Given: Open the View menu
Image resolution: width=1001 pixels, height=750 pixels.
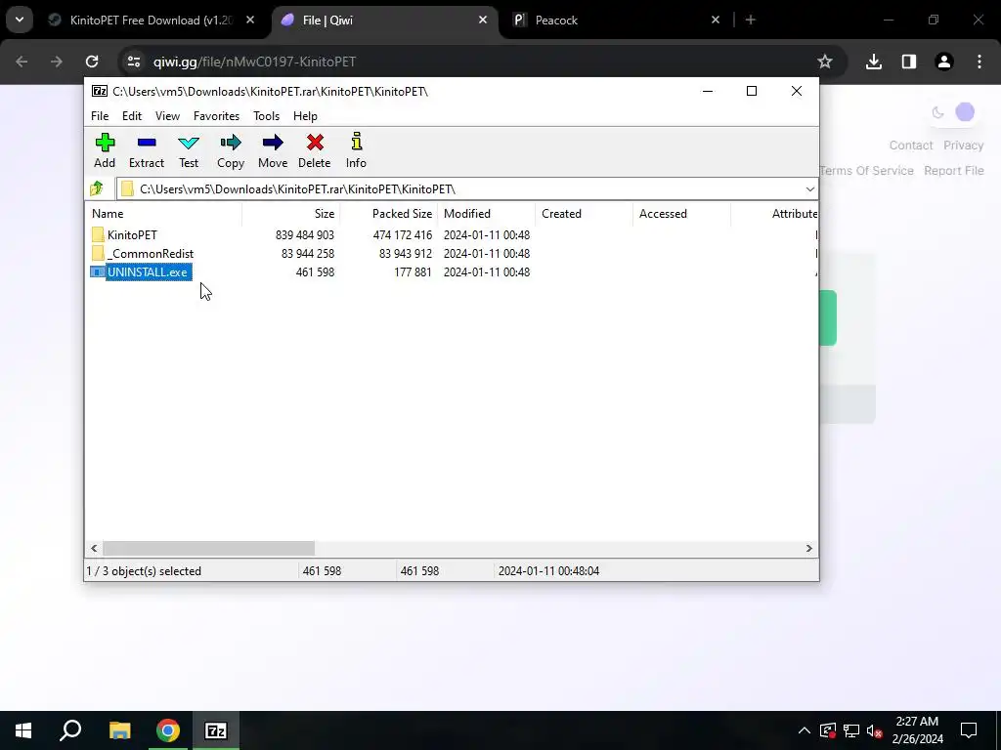Looking at the screenshot, I should click(x=167, y=116).
